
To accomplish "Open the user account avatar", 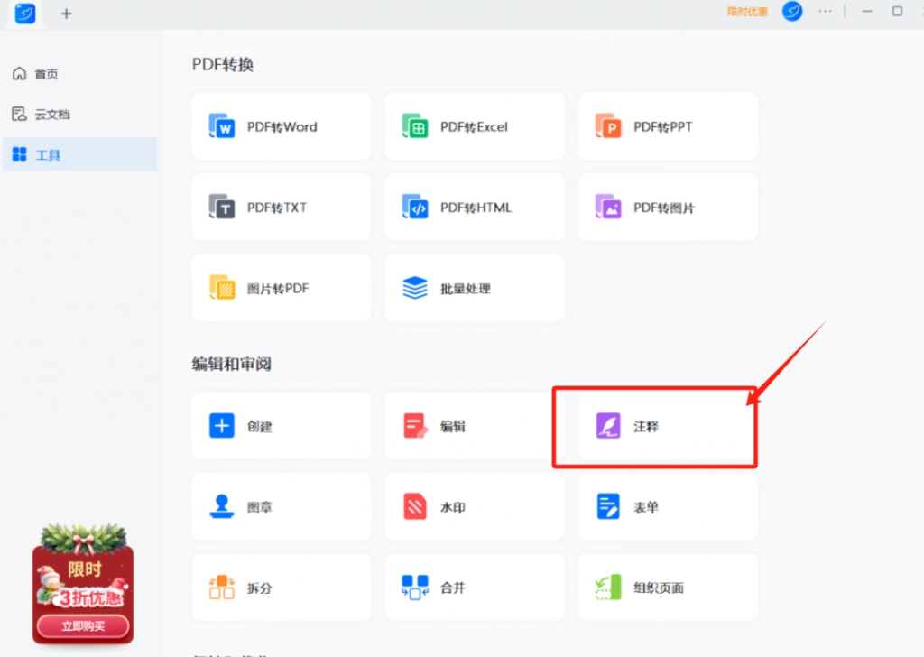I will (x=792, y=11).
